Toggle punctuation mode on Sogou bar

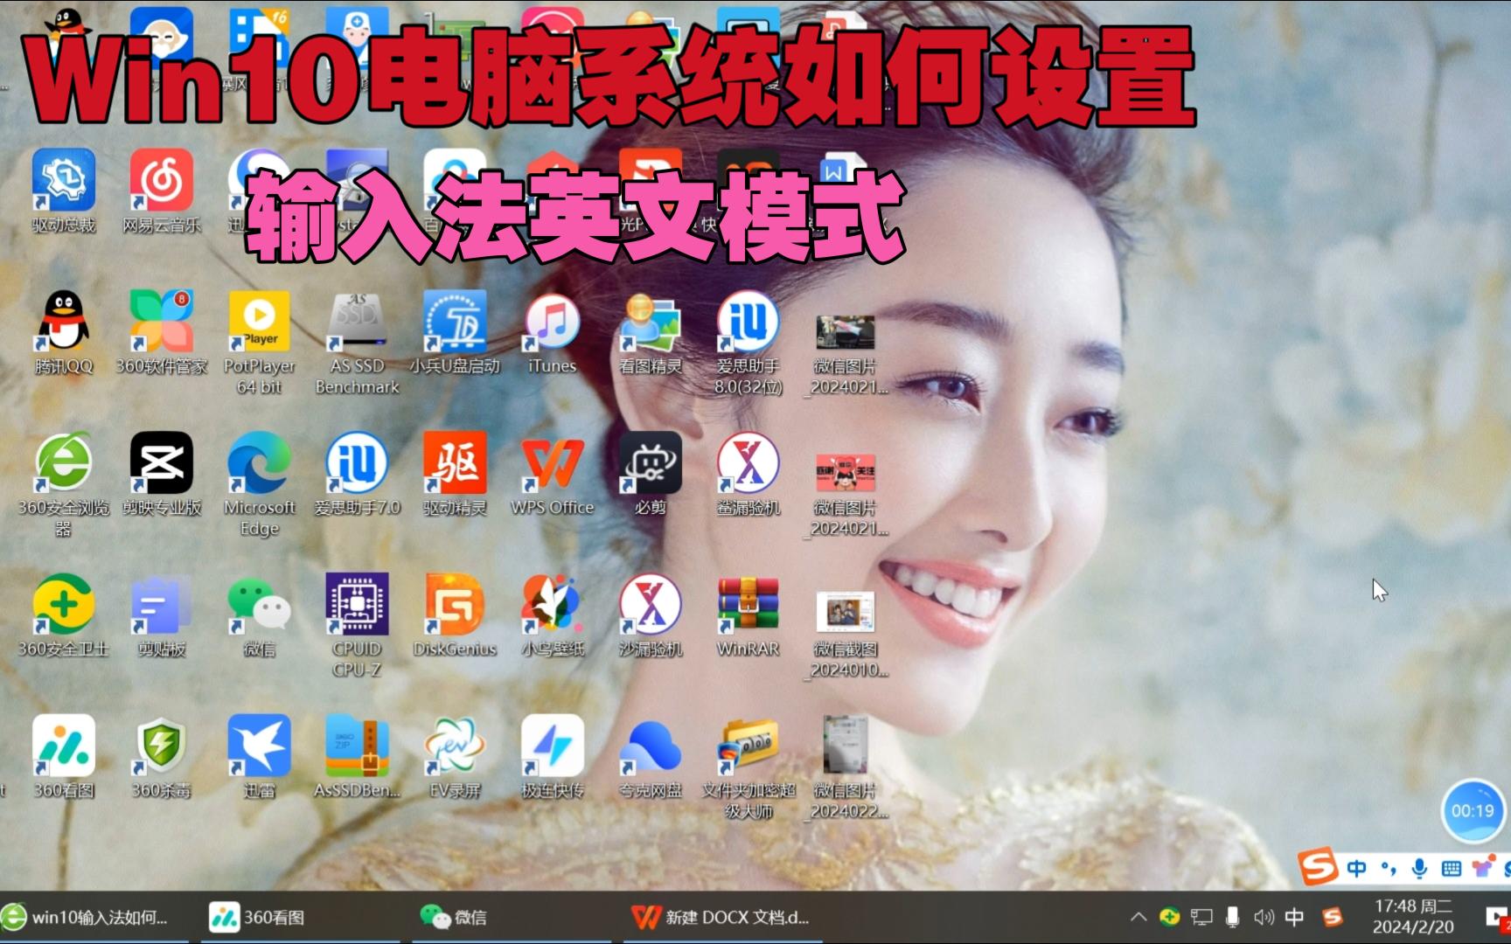tap(1389, 868)
